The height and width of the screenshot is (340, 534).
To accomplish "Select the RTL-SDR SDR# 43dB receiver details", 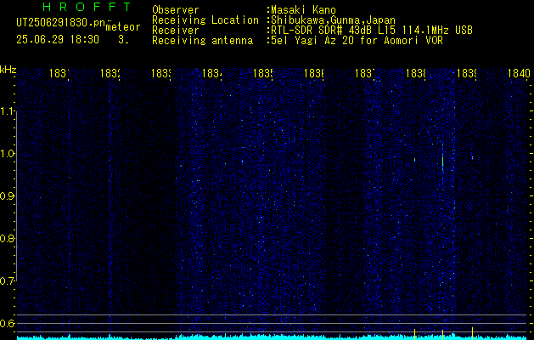I will click(372, 31).
